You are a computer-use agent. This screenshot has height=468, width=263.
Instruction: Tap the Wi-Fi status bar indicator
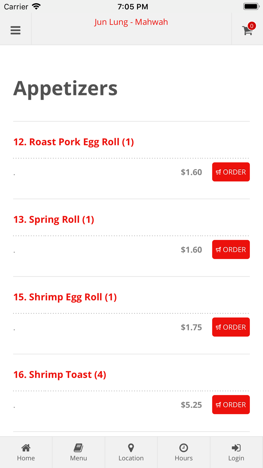36,7
